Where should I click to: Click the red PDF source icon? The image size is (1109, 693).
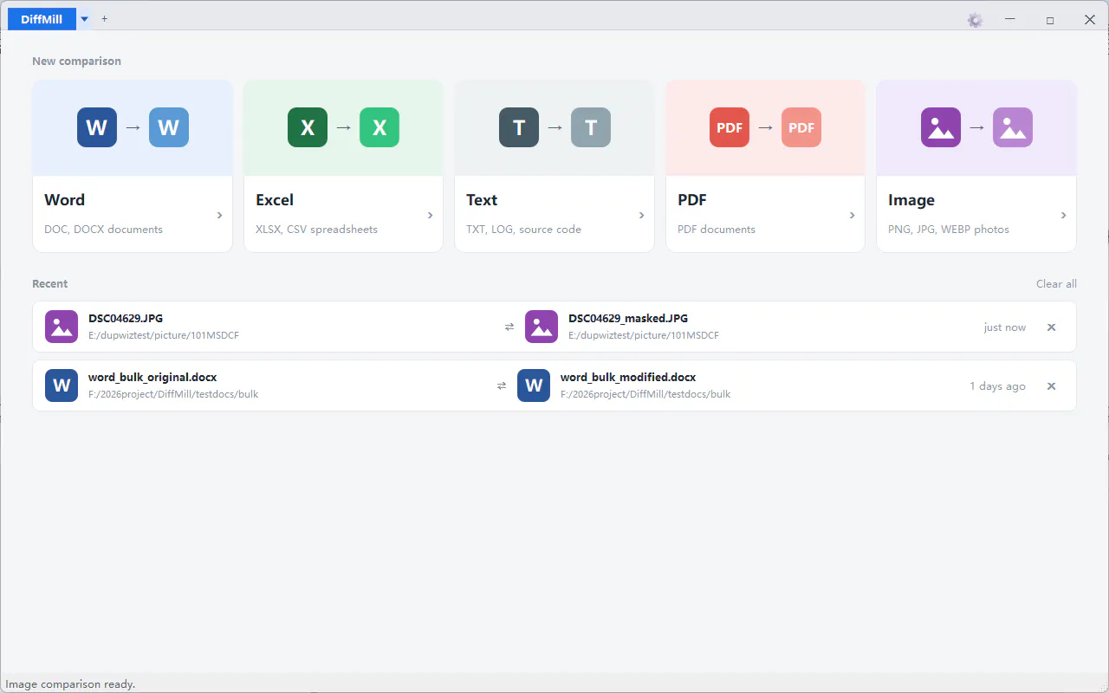[x=730, y=127]
